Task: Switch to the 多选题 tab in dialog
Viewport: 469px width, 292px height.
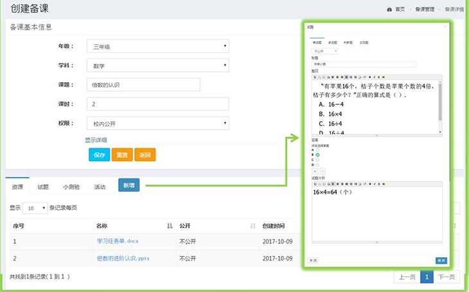Action: (x=332, y=42)
